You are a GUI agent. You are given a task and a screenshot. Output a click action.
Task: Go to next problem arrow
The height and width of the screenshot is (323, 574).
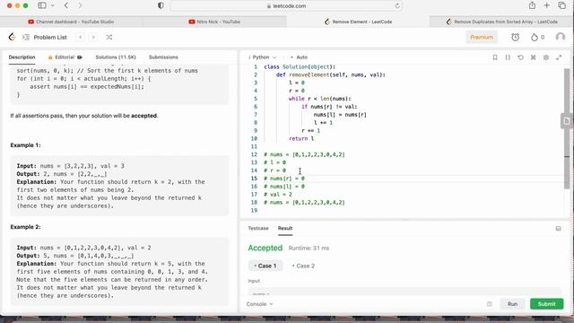pos(93,38)
